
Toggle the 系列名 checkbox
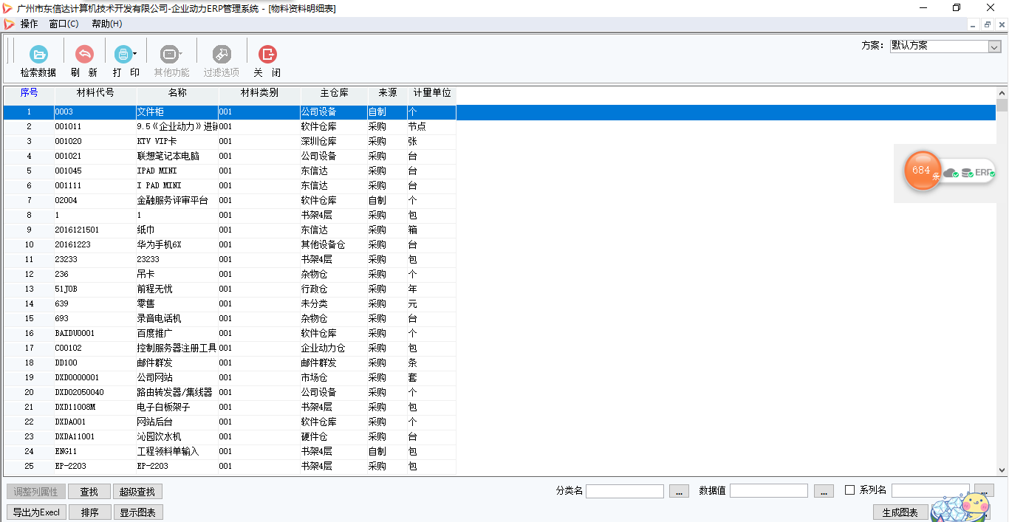849,490
